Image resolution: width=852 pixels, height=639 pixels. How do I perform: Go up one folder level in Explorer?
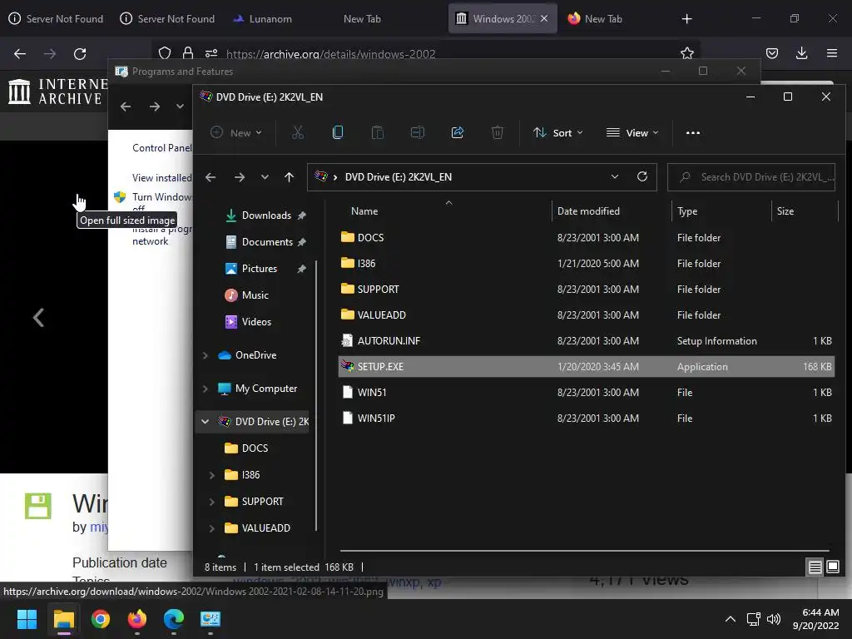(289, 177)
